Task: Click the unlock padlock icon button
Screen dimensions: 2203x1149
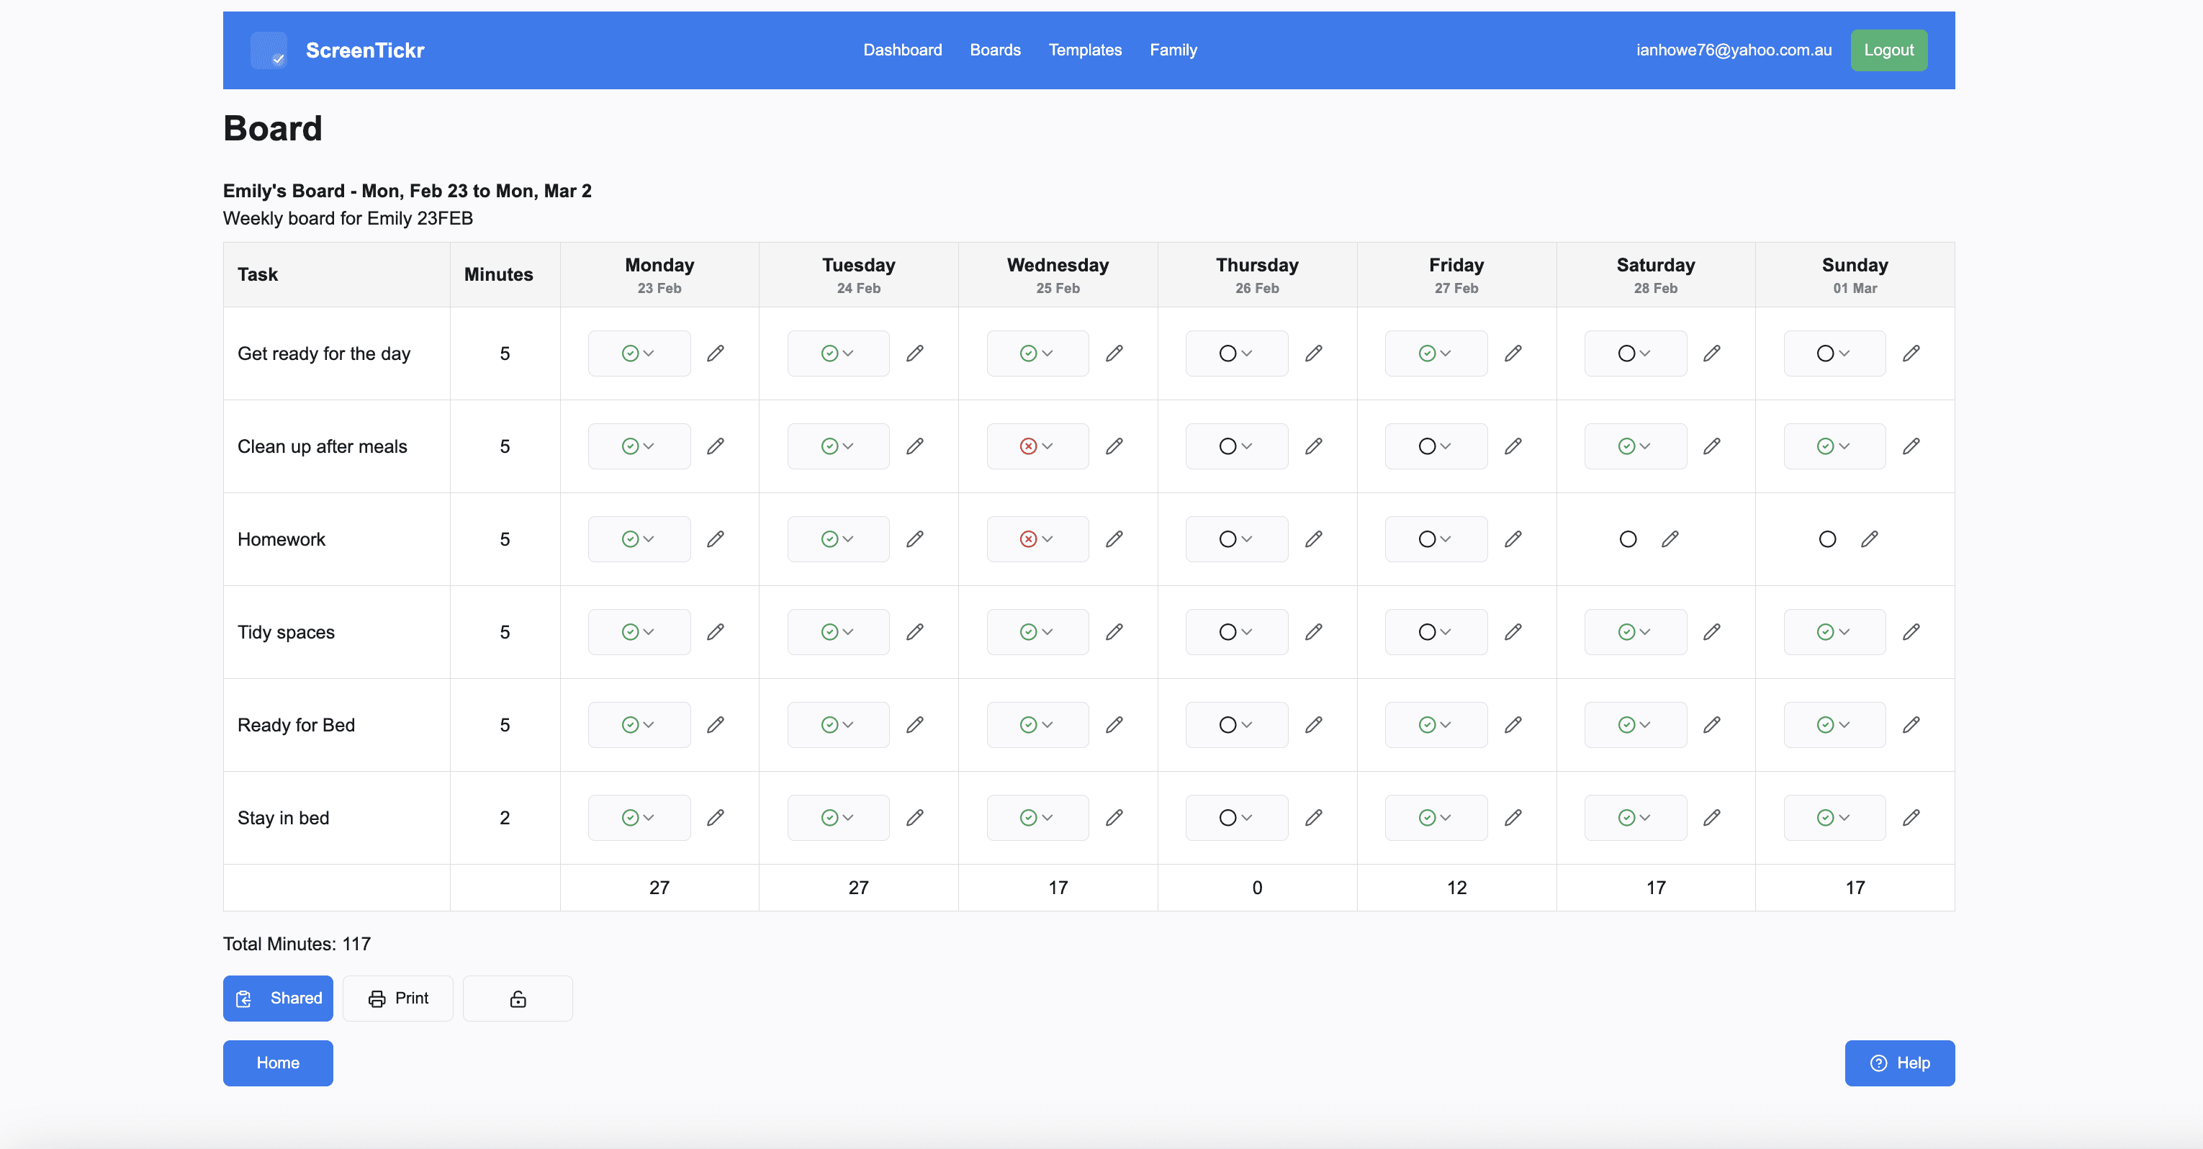Action: click(x=518, y=999)
